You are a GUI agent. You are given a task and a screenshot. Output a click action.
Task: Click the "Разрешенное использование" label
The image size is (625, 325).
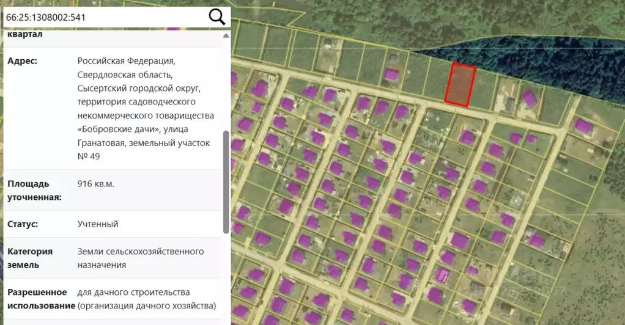tap(38, 299)
